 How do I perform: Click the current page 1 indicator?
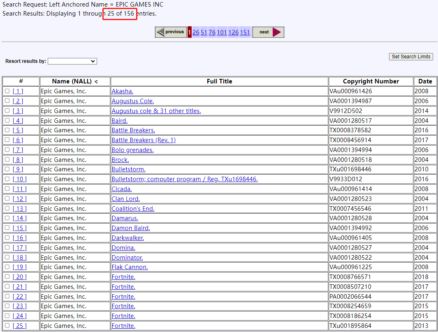click(x=189, y=32)
